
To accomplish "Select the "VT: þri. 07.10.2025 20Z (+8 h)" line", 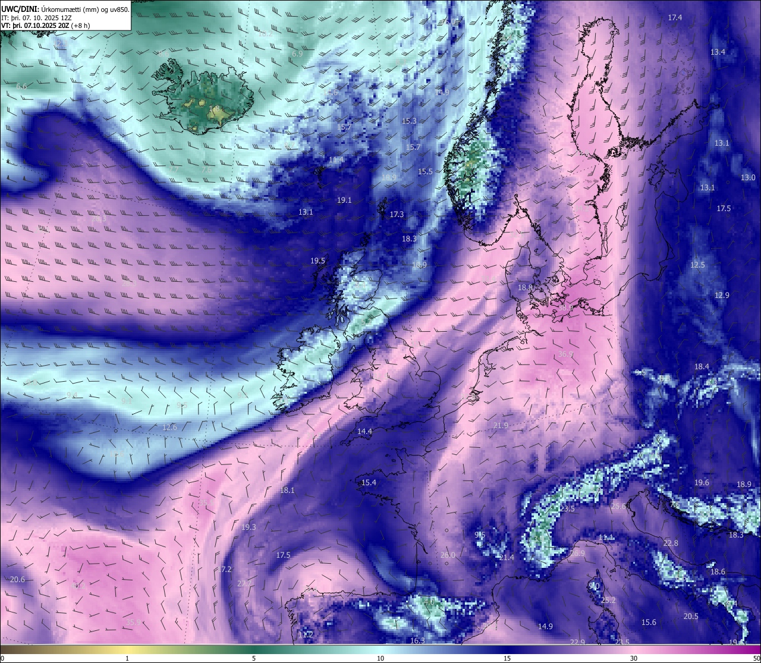I will click(x=45, y=27).
